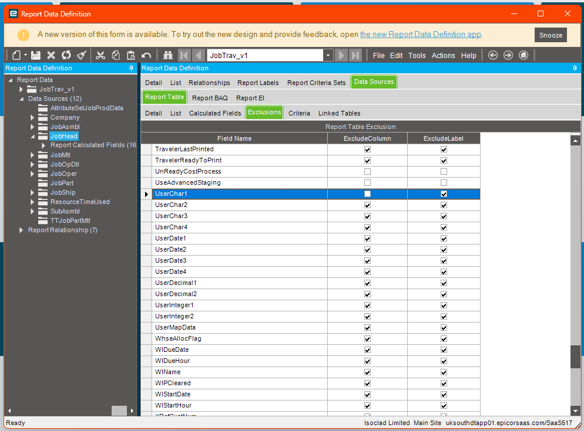
Task: Click the Epicor logo in title bar
Action: pos(14,13)
